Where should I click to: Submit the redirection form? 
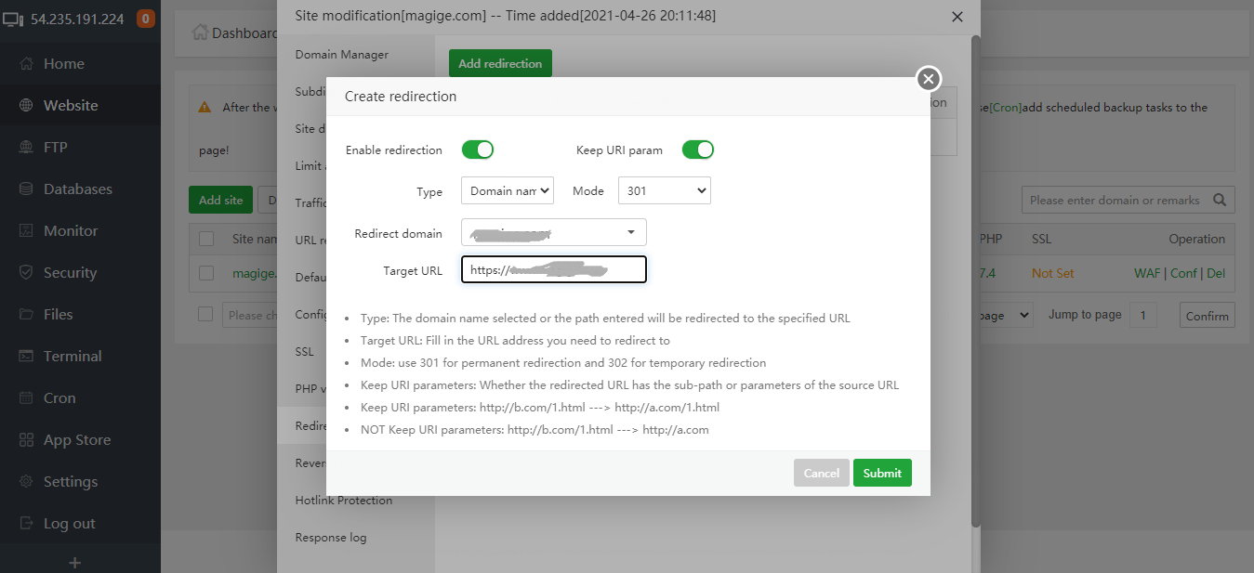[x=881, y=473]
